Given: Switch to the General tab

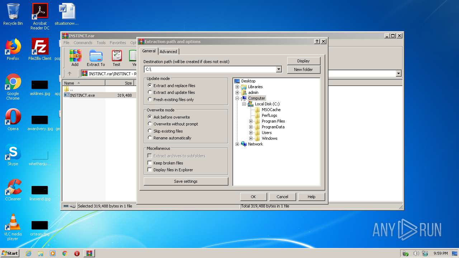Looking at the screenshot, I should click(x=149, y=51).
